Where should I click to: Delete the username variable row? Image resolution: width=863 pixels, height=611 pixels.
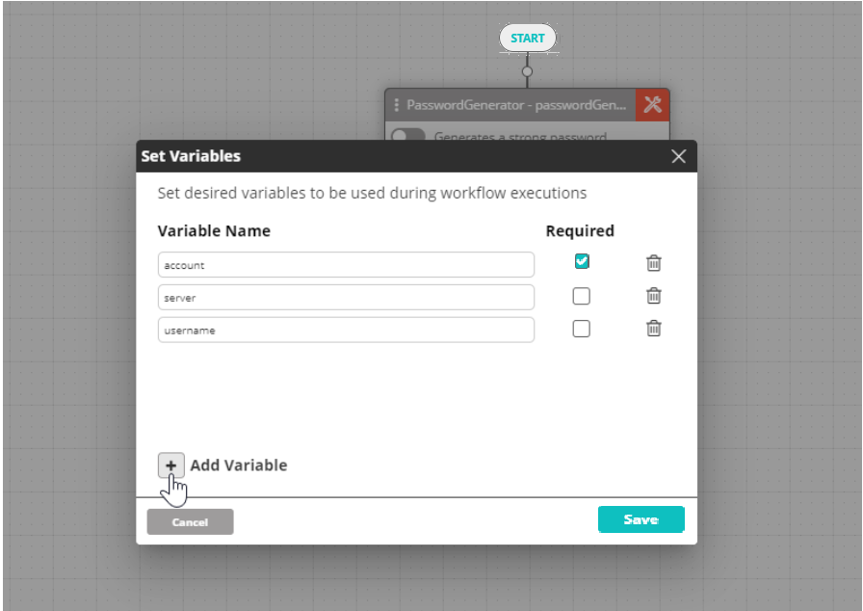(x=653, y=329)
